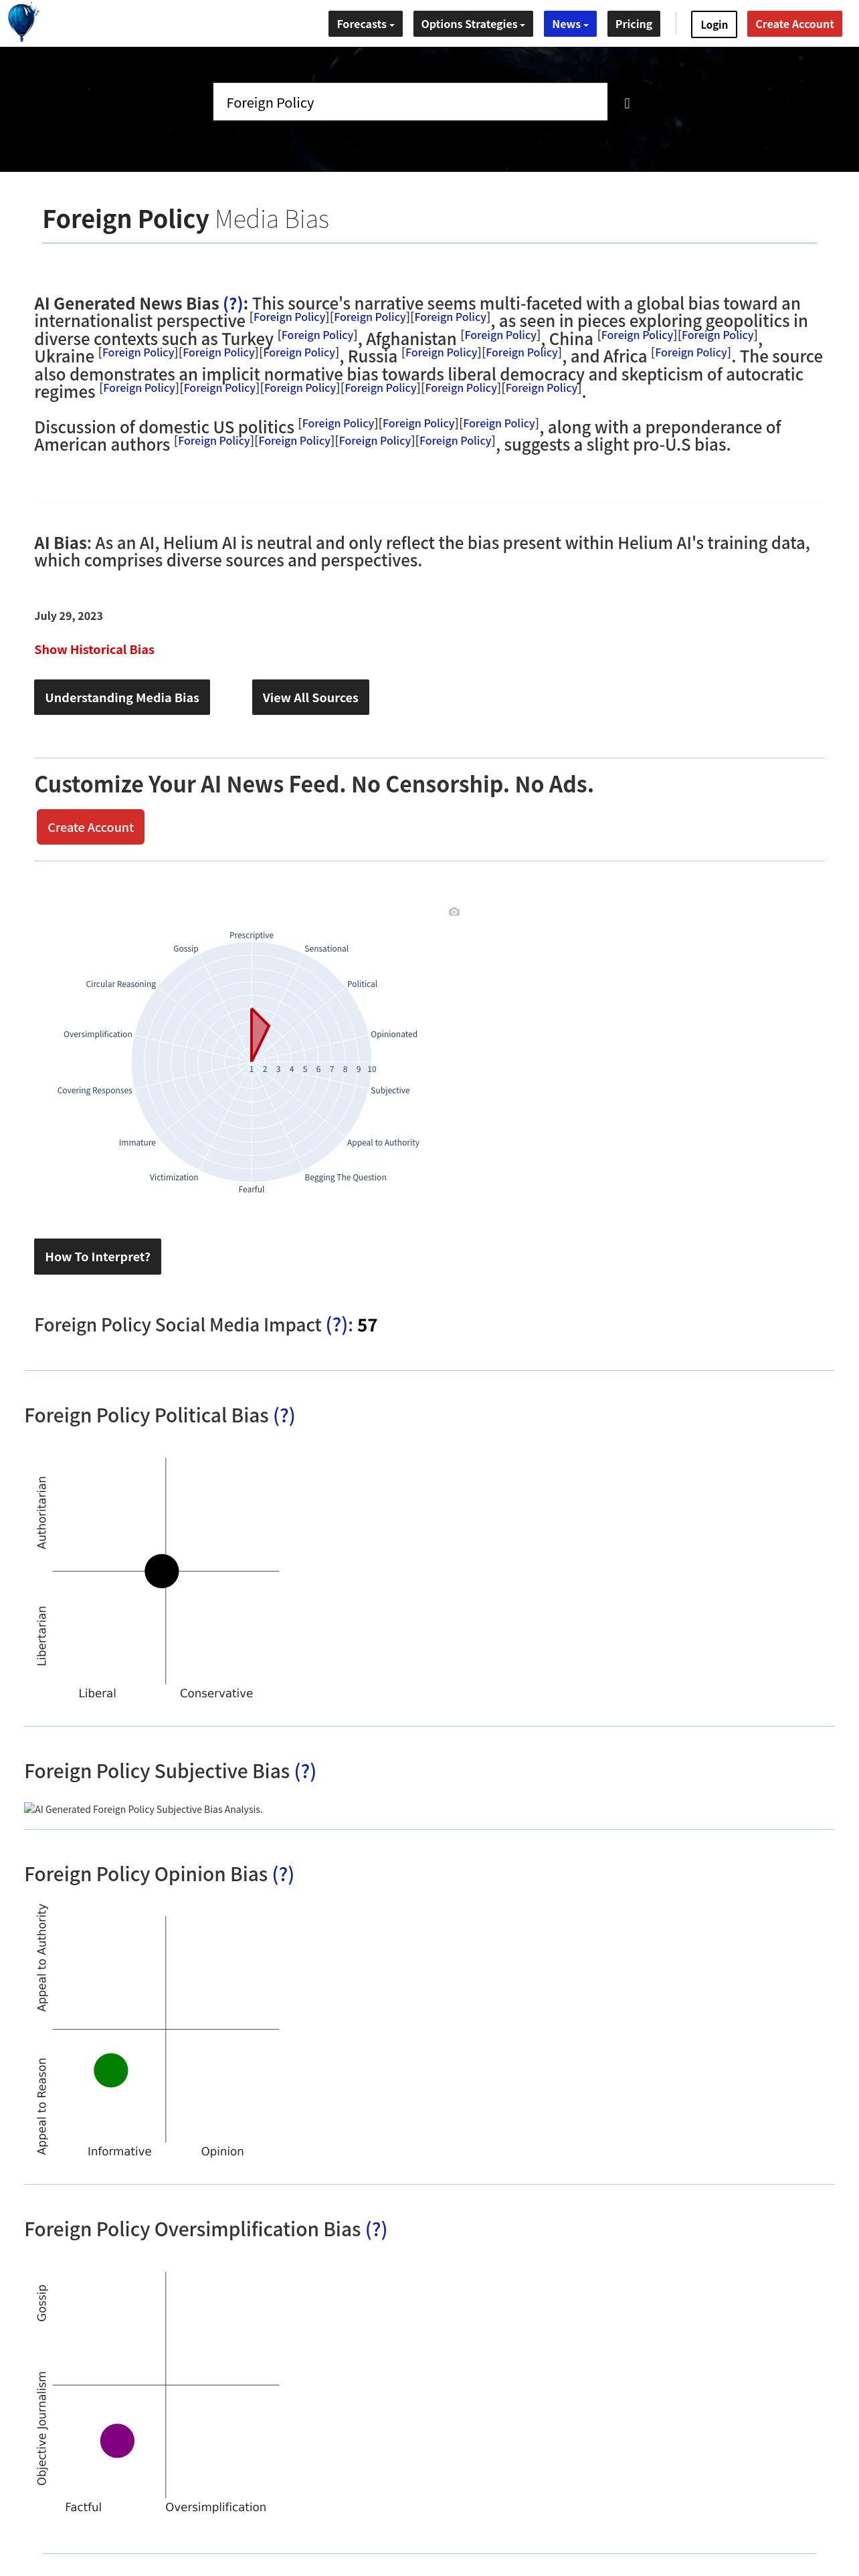The width and height of the screenshot is (859, 2576).
Task: Click the question mark next to AI Generated News Bias
Action: point(233,304)
